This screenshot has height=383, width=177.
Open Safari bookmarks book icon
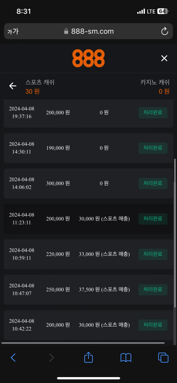click(126, 358)
